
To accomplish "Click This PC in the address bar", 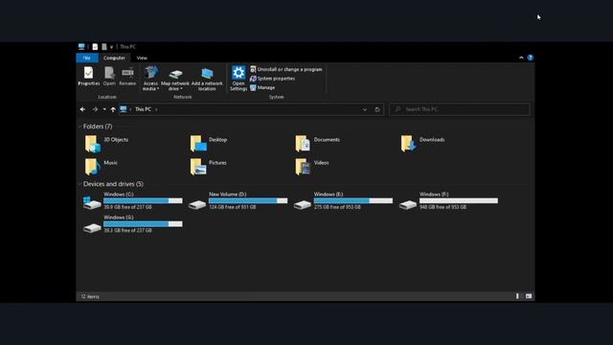I will tap(143, 109).
